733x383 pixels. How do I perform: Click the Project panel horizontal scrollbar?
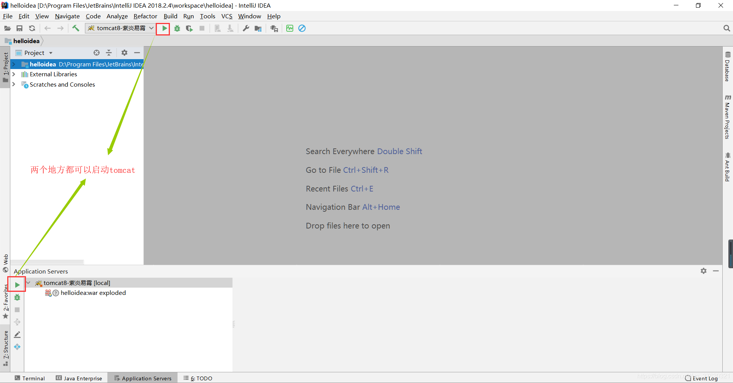tap(47, 262)
